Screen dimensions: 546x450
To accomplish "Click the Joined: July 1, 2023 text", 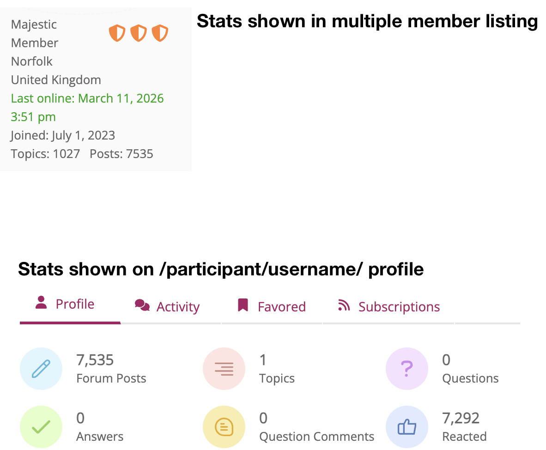I will (x=63, y=135).
